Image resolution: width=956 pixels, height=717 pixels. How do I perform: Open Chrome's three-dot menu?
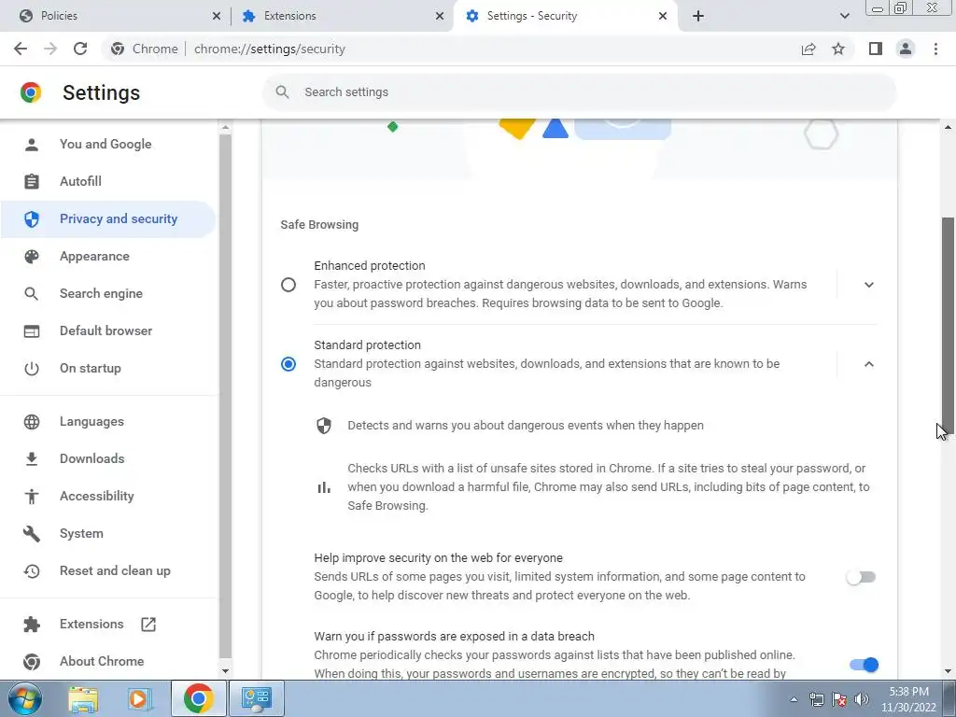pos(935,49)
